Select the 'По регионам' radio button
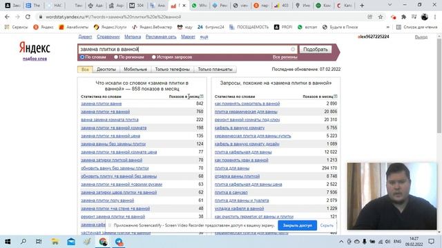The width and height of the screenshot is (442, 248). click(116, 57)
